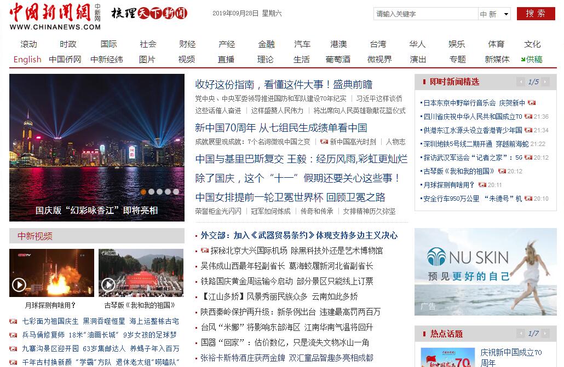Click the red 搜索 search button
This screenshot has width=564, height=367.
click(536, 14)
